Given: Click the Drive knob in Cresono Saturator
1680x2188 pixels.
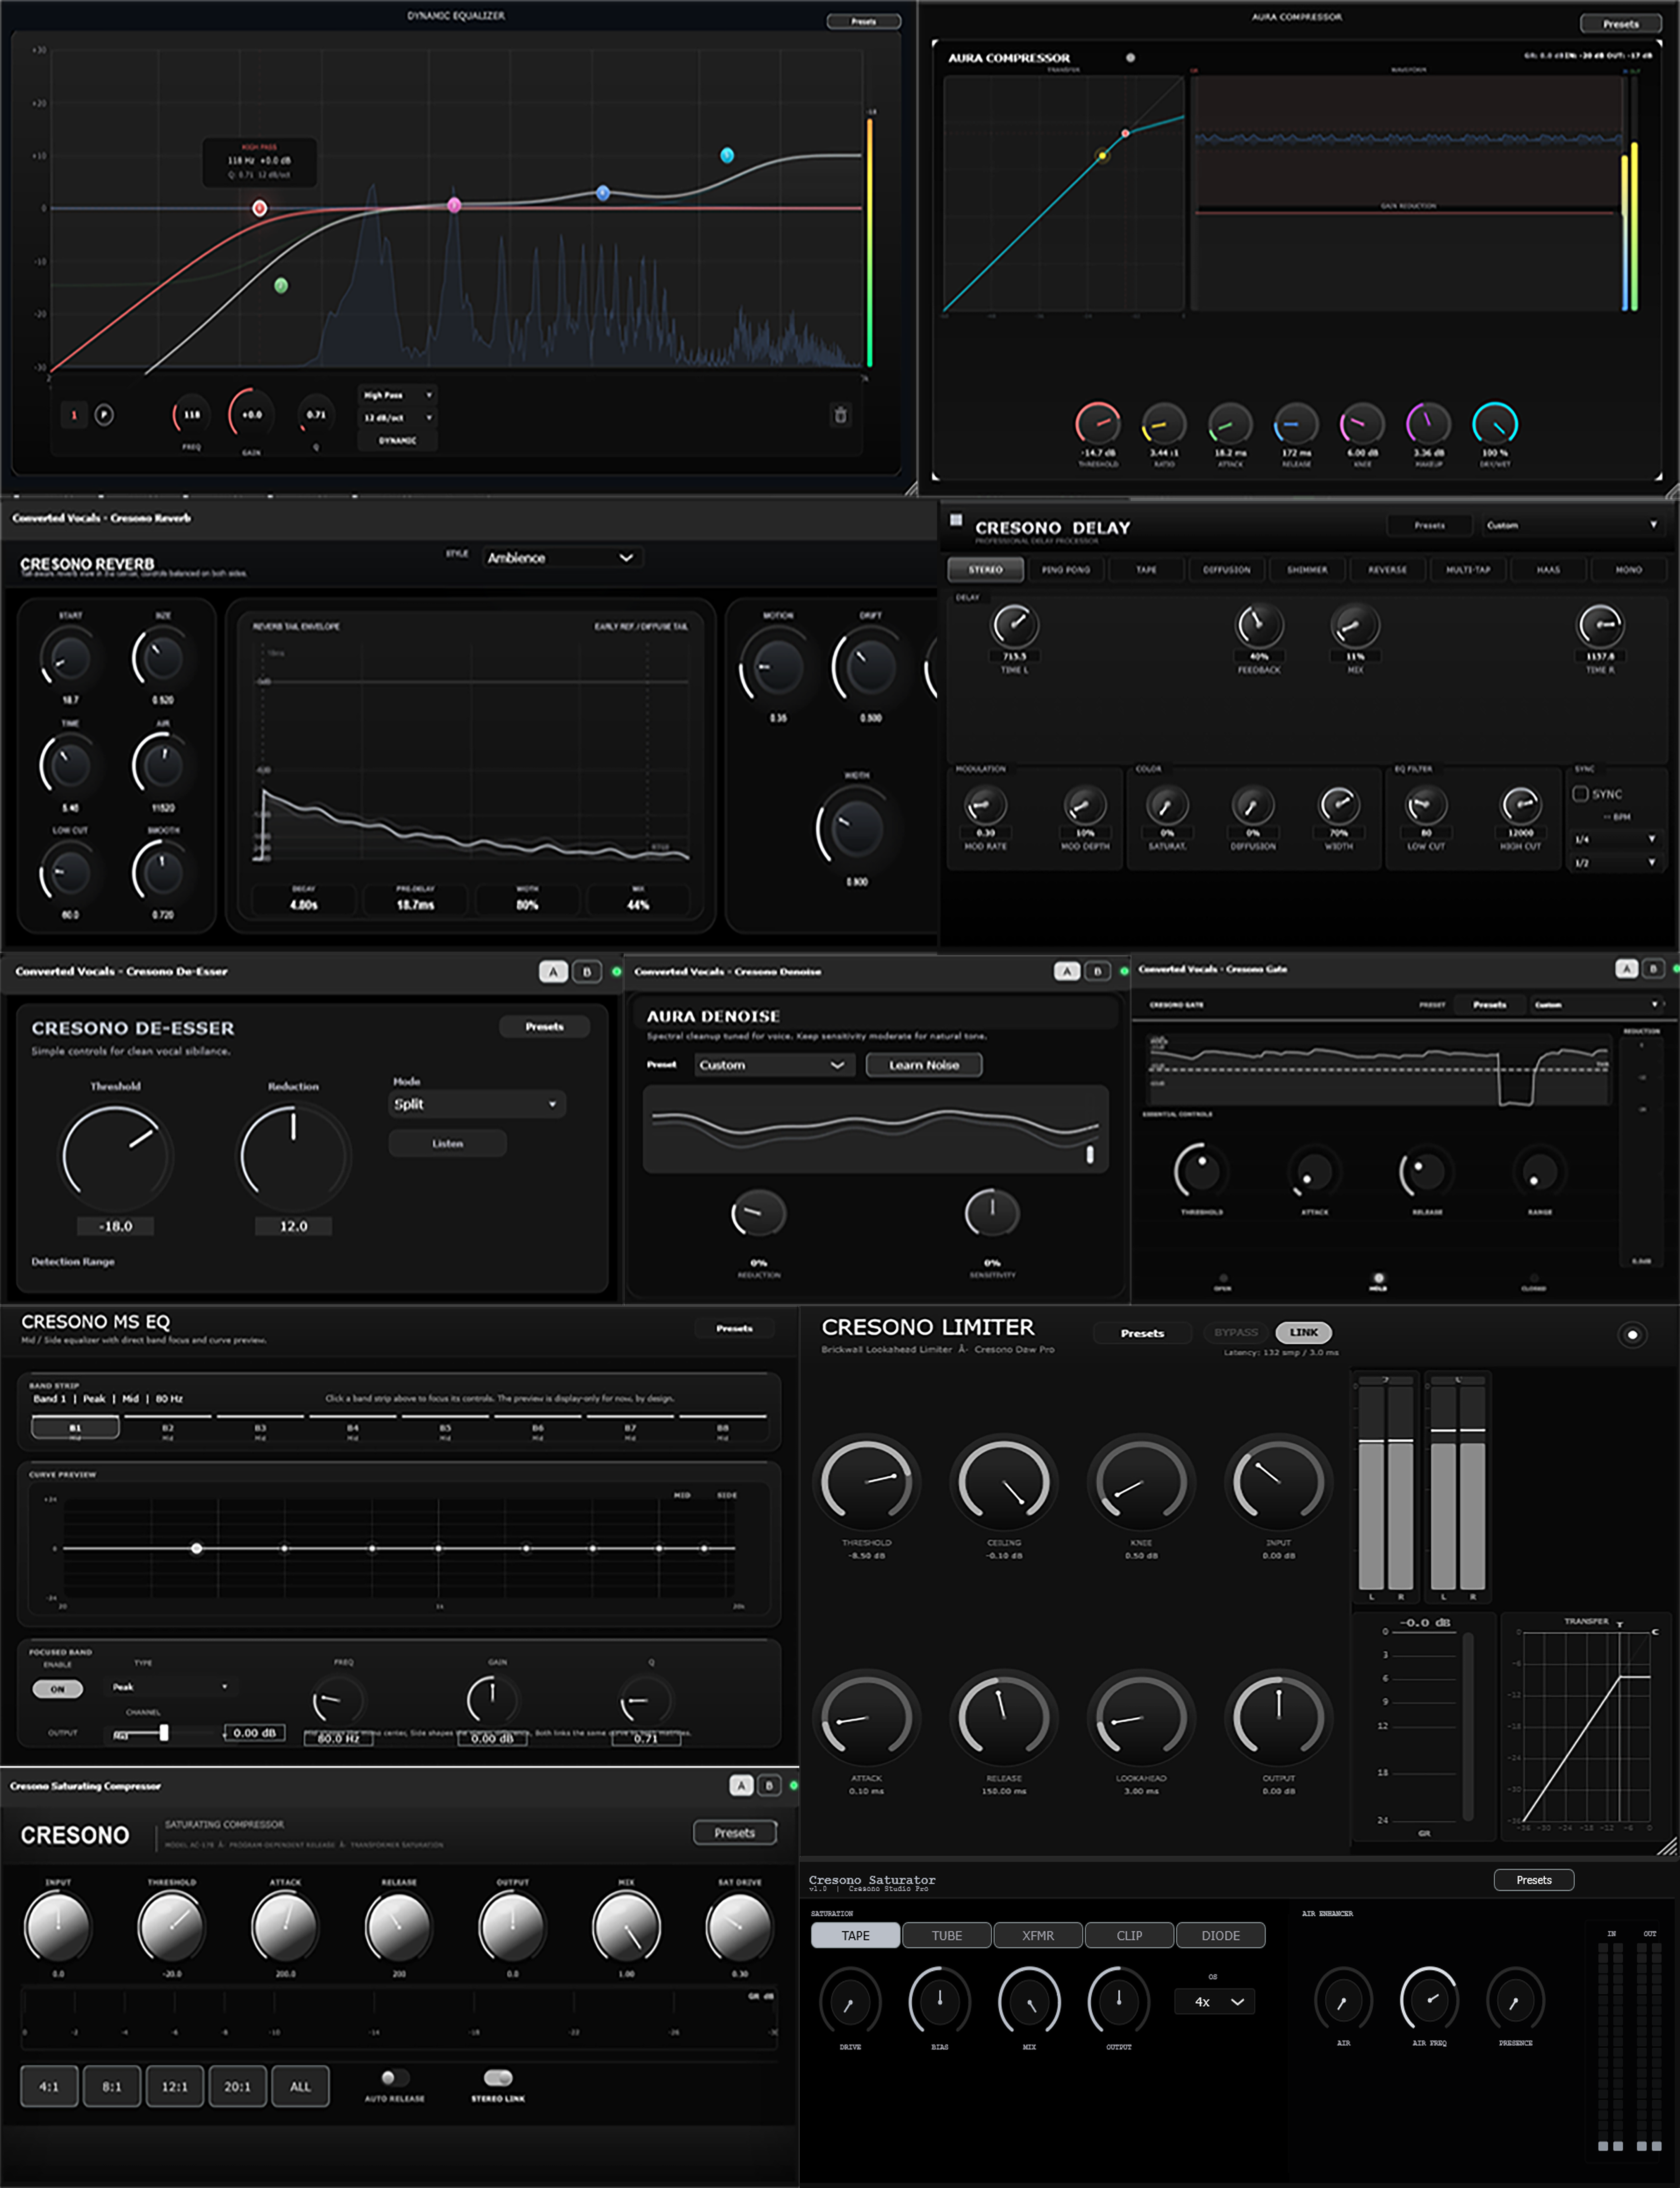Looking at the screenshot, I should [850, 2001].
